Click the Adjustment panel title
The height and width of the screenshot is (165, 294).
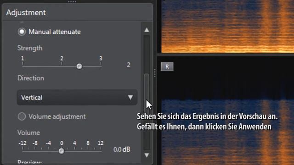click(26, 12)
